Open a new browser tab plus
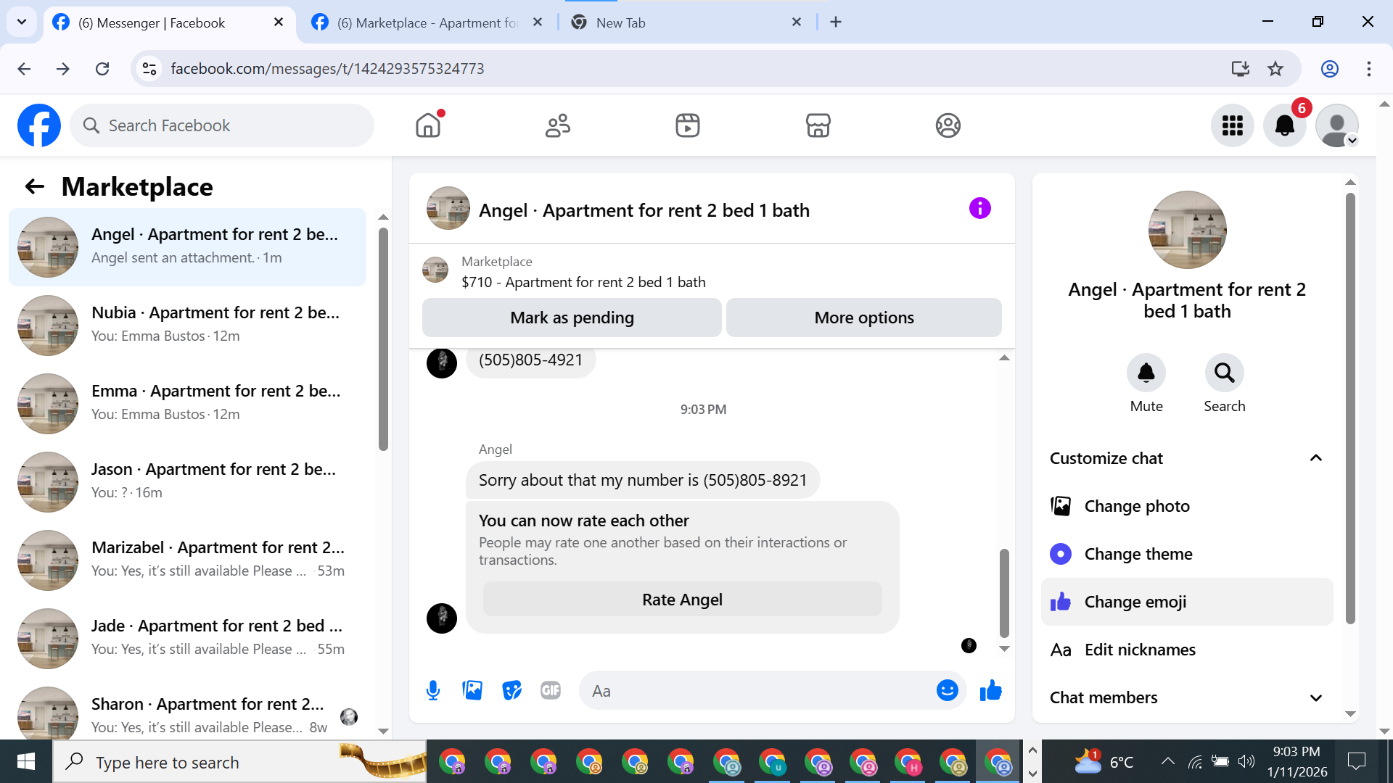Screen dimensions: 1393x783 pos(836,22)
